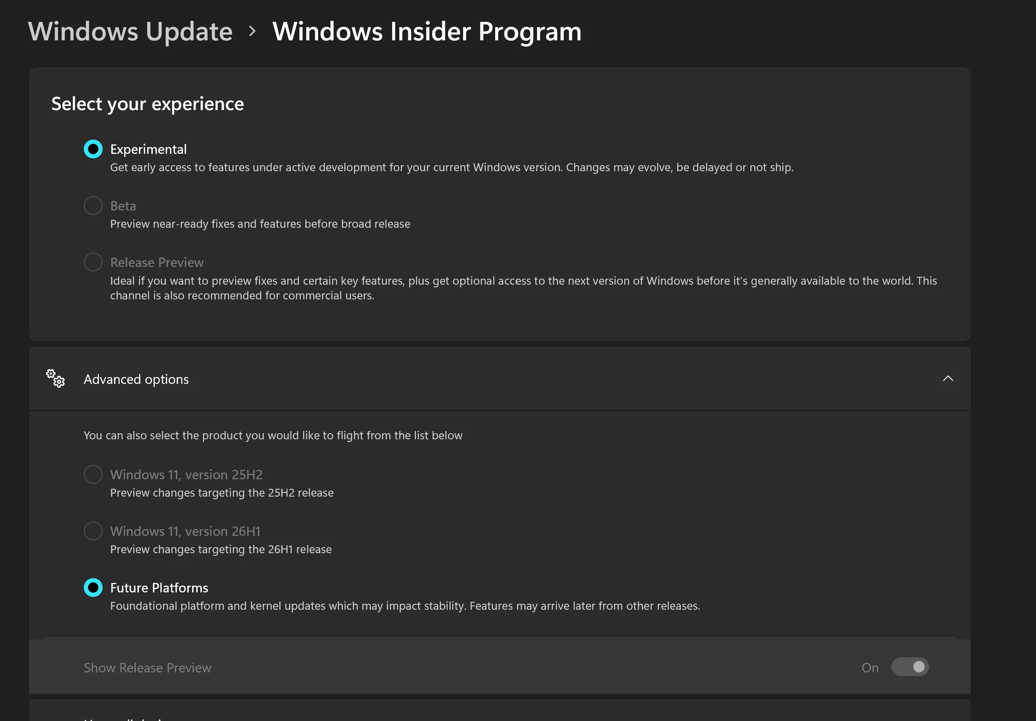Click the On state label near toggle

[870, 668]
